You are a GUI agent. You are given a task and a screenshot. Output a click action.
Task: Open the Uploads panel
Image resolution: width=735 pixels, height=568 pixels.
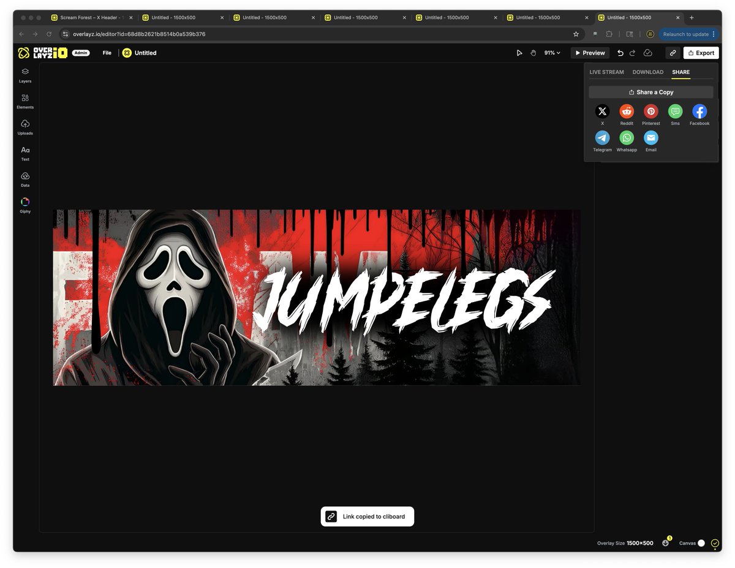(x=25, y=127)
